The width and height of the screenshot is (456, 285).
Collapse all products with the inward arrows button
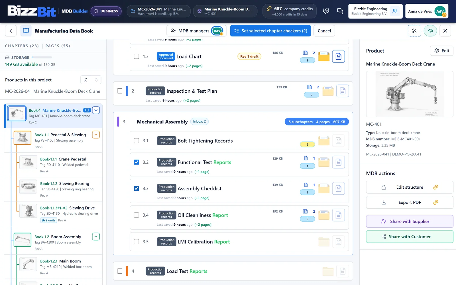tap(86, 80)
